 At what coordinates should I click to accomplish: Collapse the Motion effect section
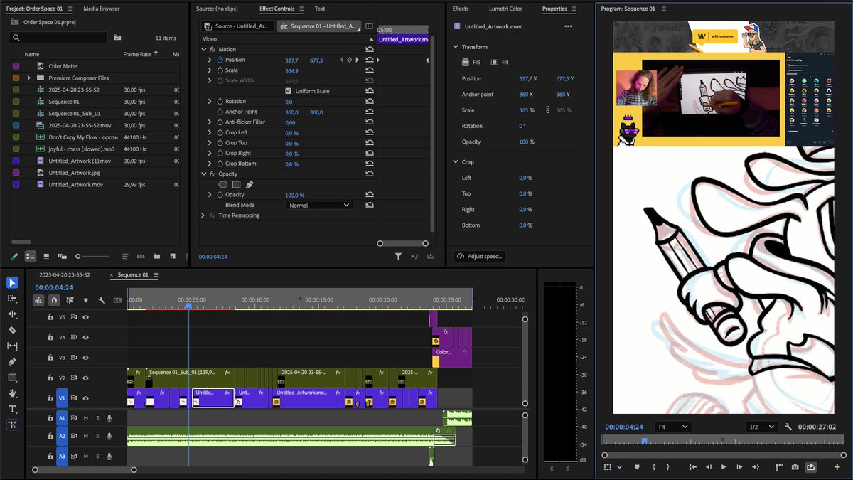[x=203, y=50]
